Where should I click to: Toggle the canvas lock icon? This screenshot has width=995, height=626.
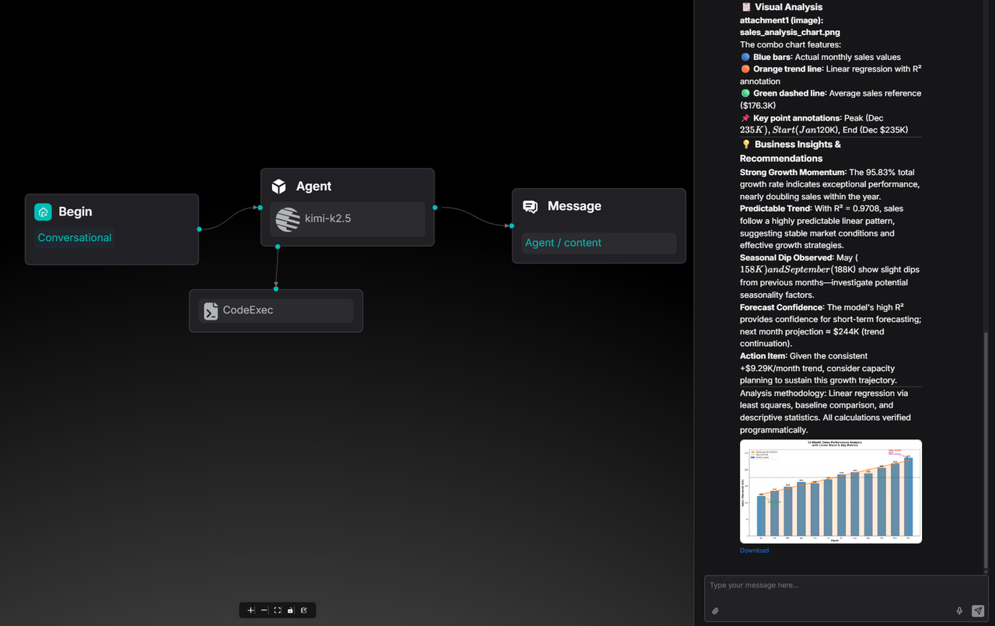click(291, 610)
